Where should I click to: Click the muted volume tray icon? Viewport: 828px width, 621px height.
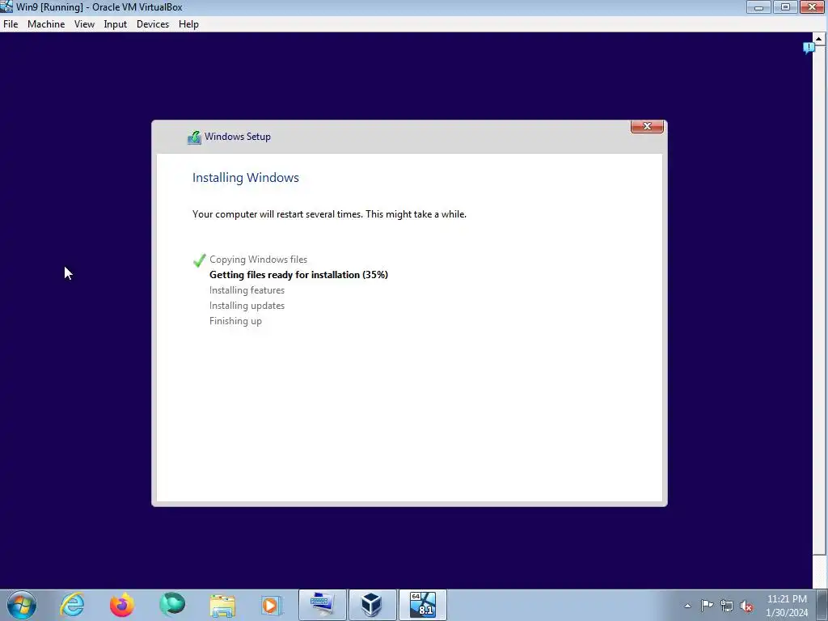click(x=746, y=606)
